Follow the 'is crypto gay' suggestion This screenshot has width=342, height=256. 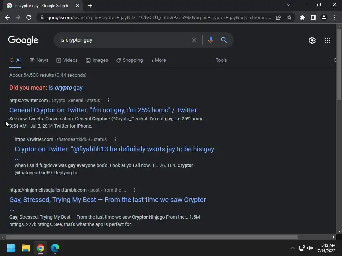click(65, 88)
